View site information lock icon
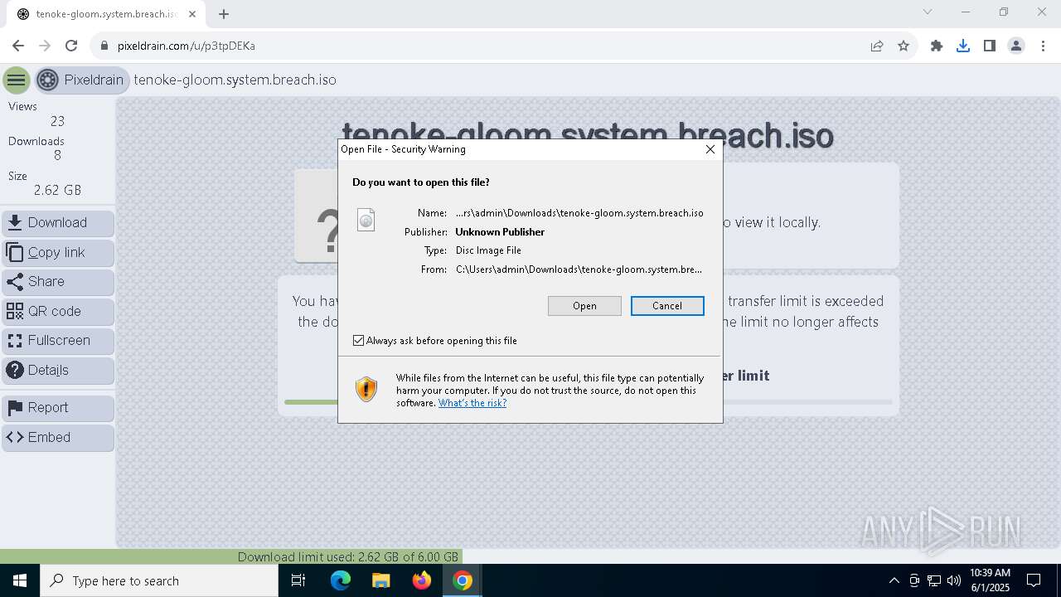 coord(104,46)
